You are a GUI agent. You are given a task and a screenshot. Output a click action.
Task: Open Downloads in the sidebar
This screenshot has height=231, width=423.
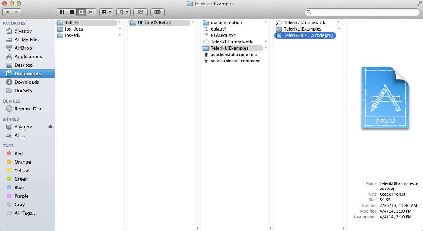click(x=27, y=82)
